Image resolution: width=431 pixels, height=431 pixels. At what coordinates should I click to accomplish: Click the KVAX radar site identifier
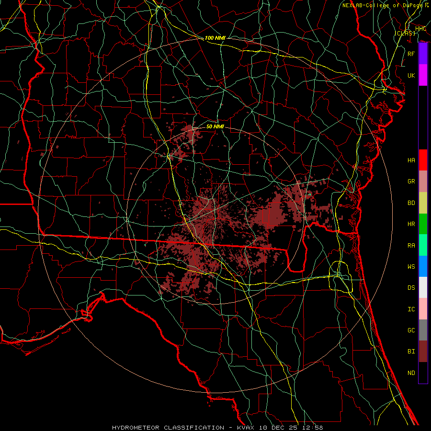pos(247,428)
